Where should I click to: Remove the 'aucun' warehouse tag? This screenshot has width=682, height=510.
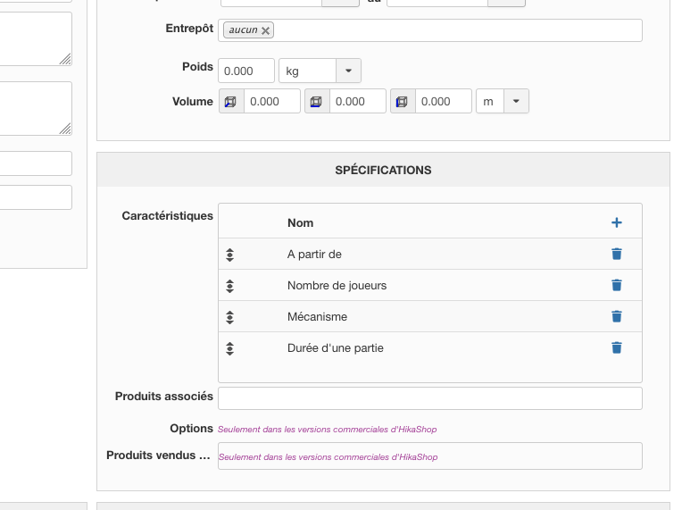coord(265,30)
